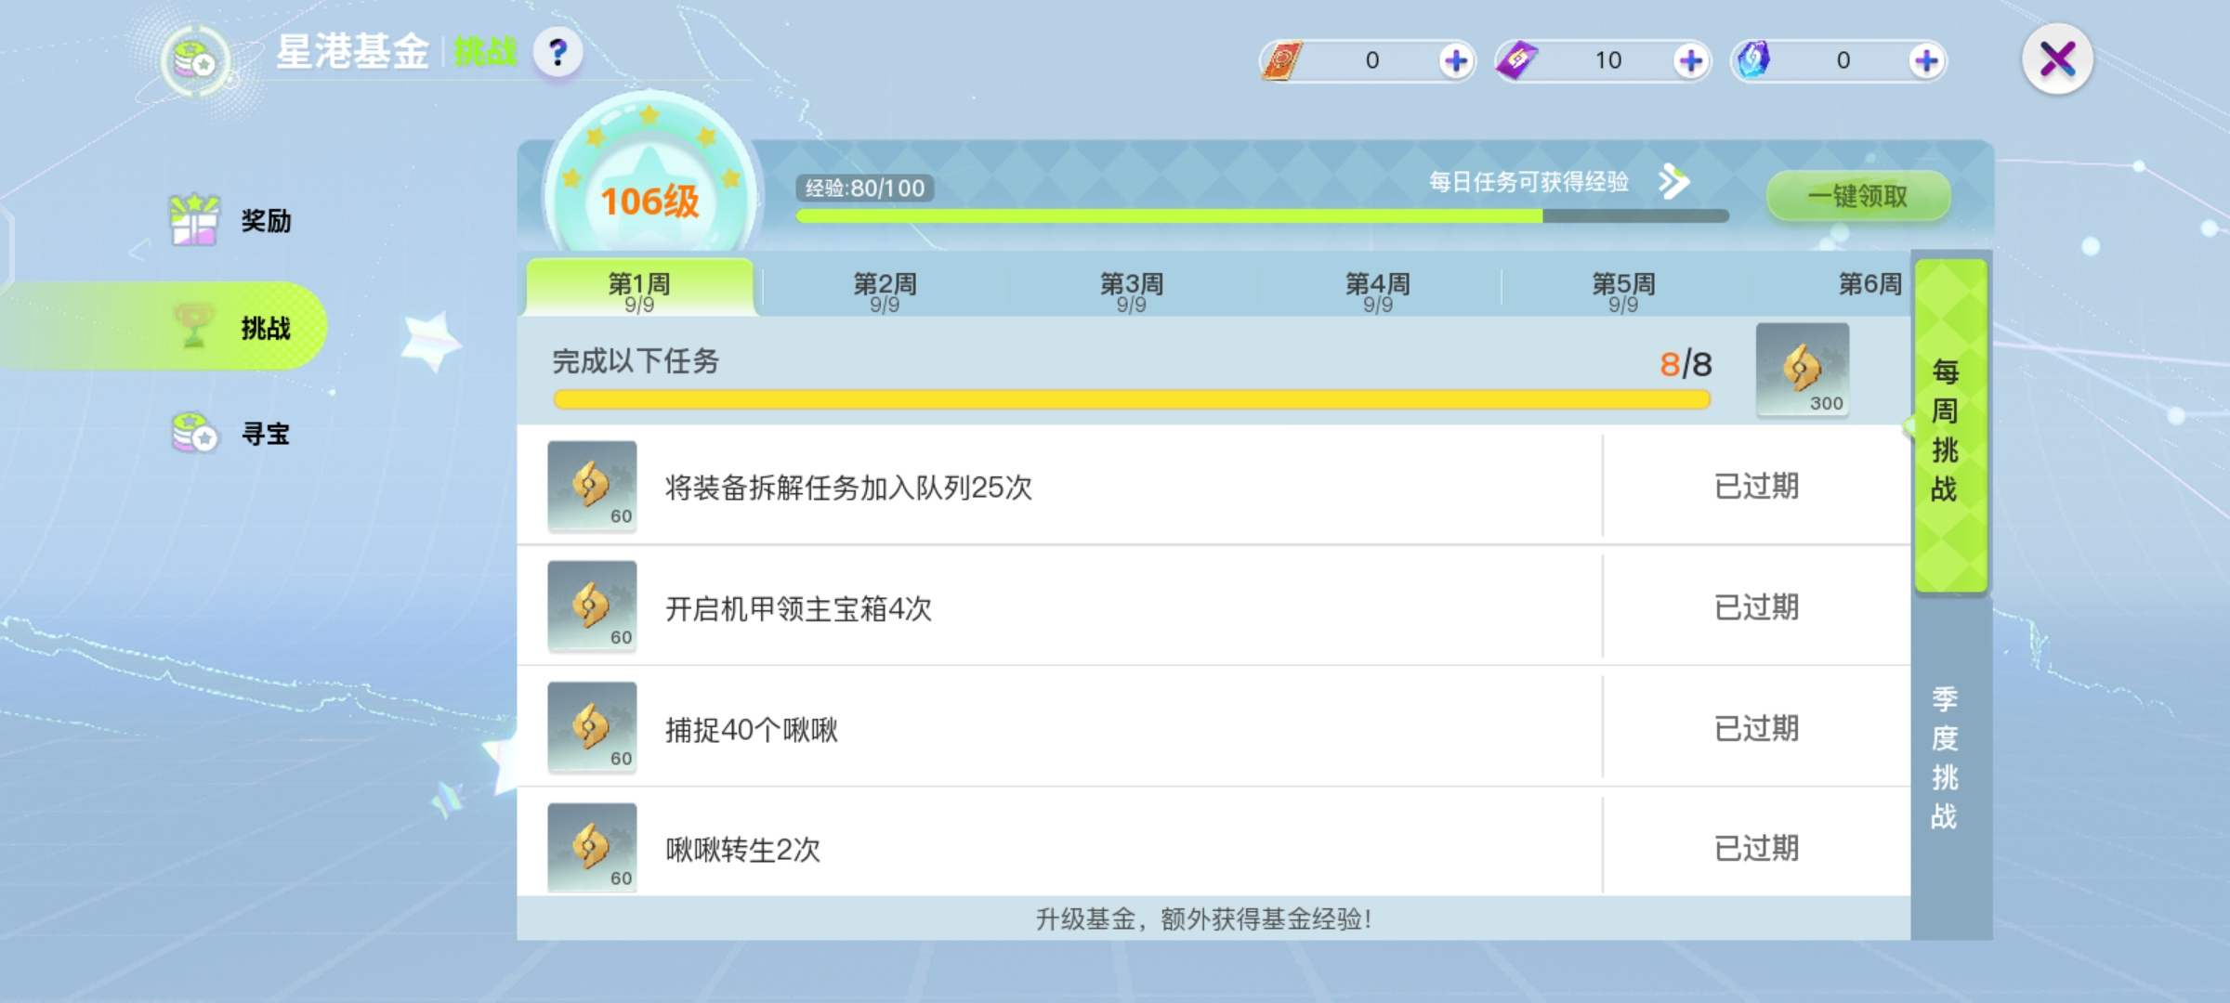Select the 第2周 tab
The width and height of the screenshot is (2230, 1003).
pyautogui.click(x=885, y=290)
